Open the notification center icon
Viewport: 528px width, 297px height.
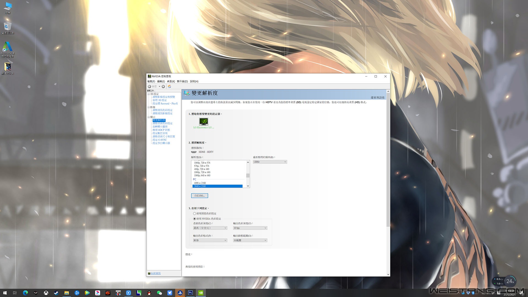522,293
